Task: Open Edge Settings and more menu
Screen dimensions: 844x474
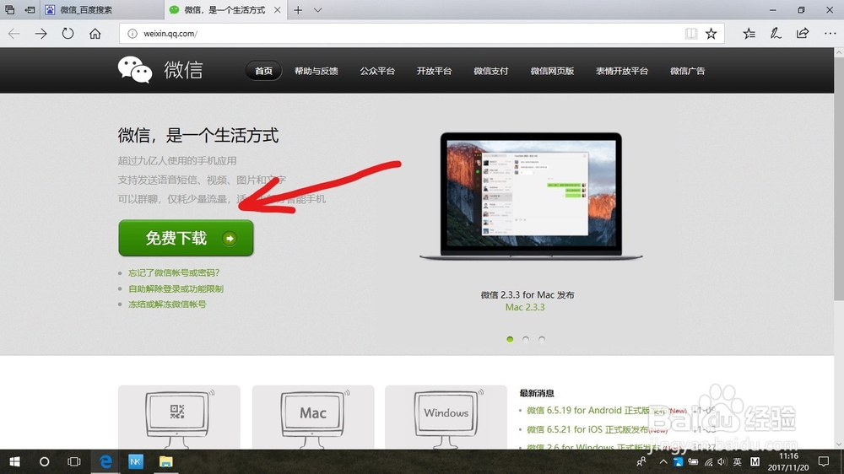Action: [830, 34]
